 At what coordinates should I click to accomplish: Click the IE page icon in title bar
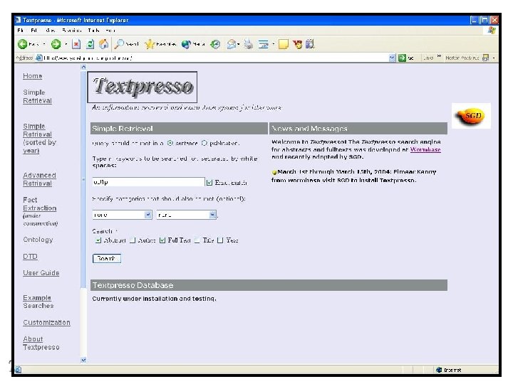tap(18, 20)
